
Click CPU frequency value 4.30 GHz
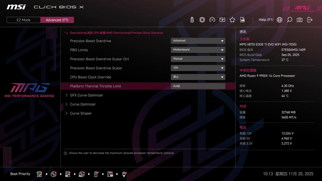click(287, 86)
